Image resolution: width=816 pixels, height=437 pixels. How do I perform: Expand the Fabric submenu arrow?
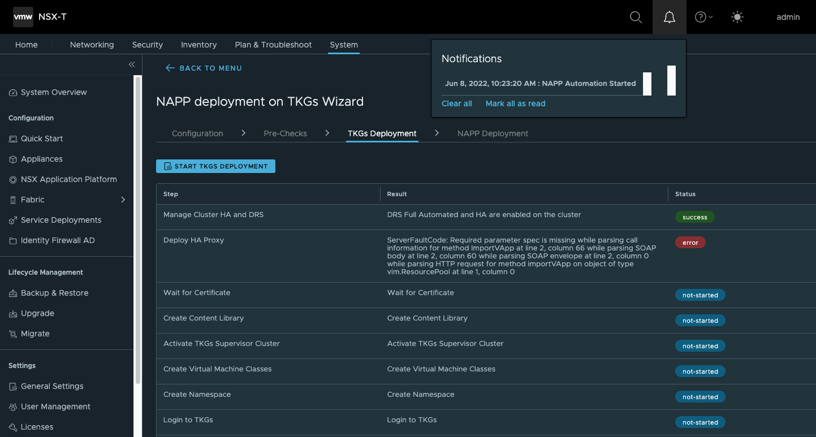point(123,200)
